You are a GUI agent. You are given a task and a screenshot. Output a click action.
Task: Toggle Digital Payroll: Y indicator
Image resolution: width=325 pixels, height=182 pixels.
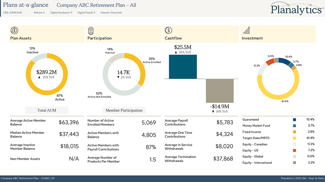(x=86, y=12)
